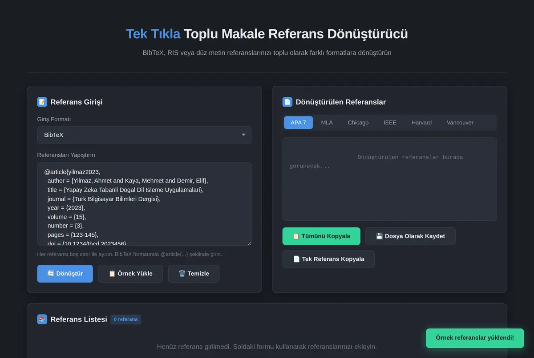Open the Giriş Formatı BibTeX dropdown
The height and width of the screenshot is (358, 534).
point(144,135)
